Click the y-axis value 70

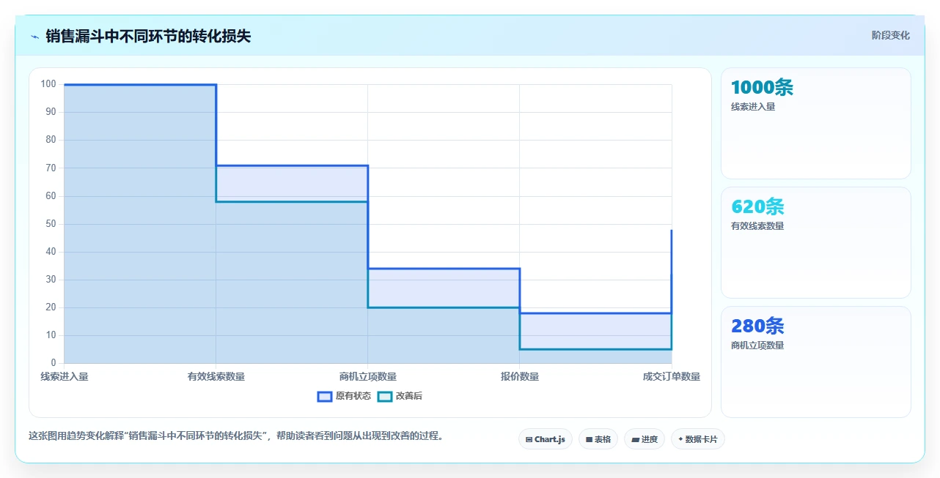click(51, 168)
